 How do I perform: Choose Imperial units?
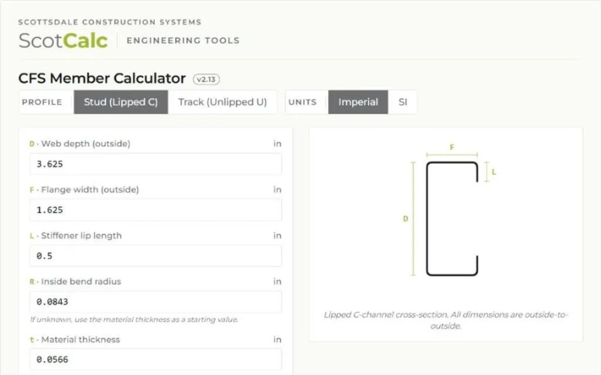point(358,102)
